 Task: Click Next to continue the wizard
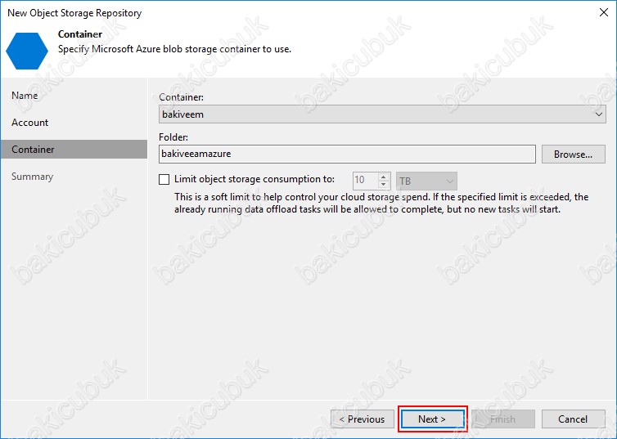point(432,419)
